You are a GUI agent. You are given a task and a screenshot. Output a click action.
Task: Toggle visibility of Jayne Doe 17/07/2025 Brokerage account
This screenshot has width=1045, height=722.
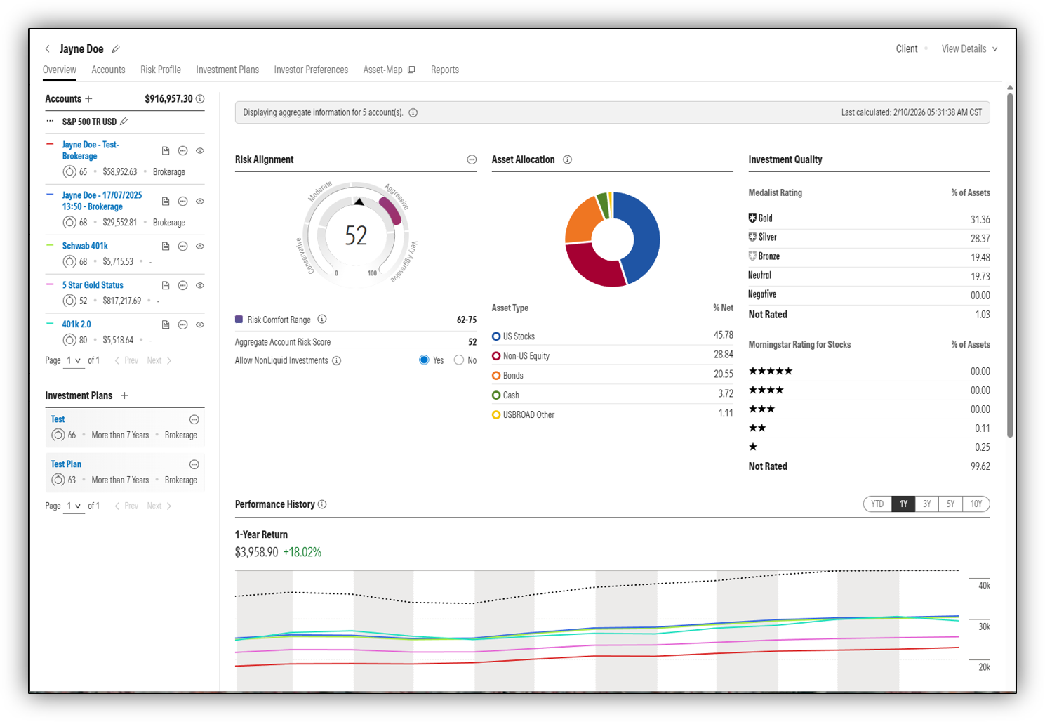tap(200, 202)
